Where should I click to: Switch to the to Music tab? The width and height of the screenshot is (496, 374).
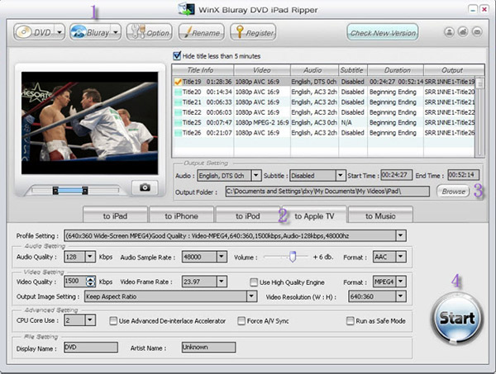coord(380,216)
